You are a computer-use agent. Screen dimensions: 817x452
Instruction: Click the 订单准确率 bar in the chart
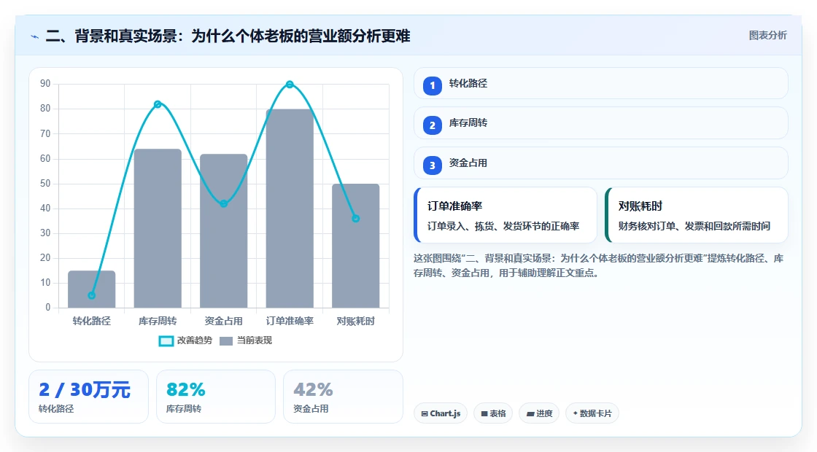click(290, 209)
